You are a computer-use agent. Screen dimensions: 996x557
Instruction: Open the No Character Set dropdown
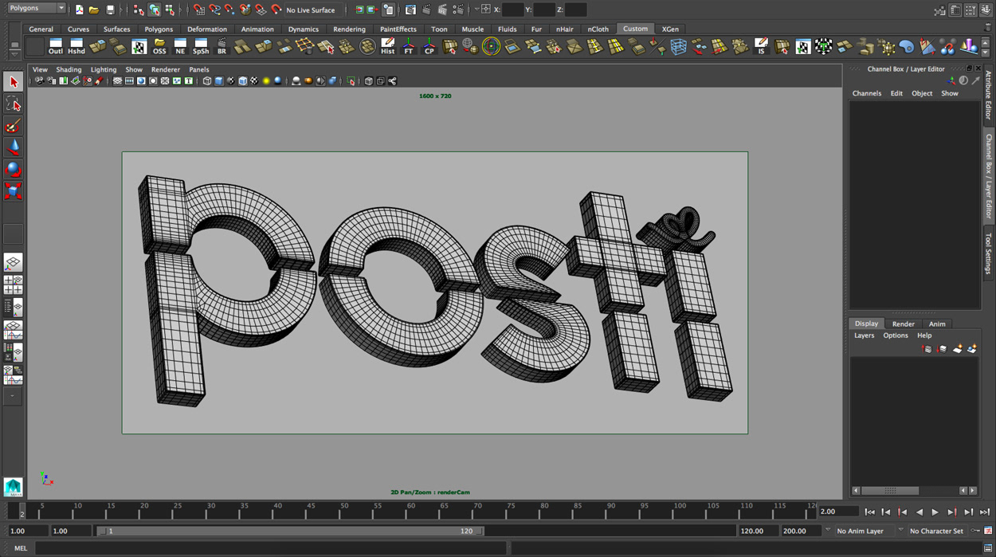[936, 531]
